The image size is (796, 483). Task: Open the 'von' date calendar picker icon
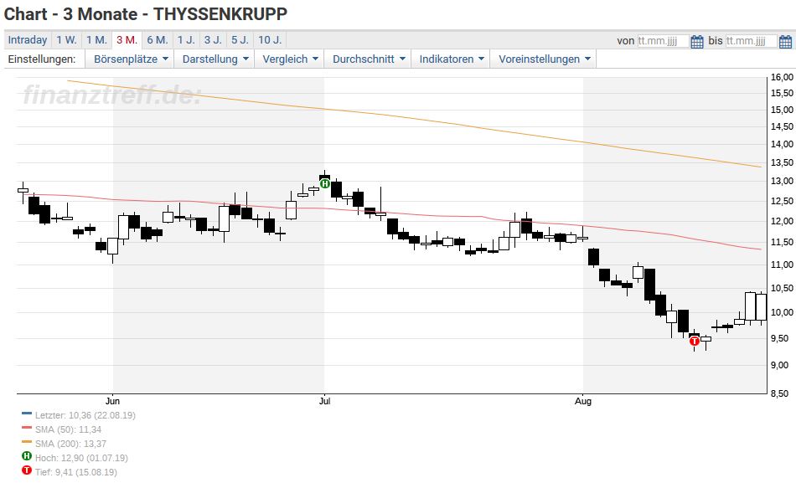[697, 41]
